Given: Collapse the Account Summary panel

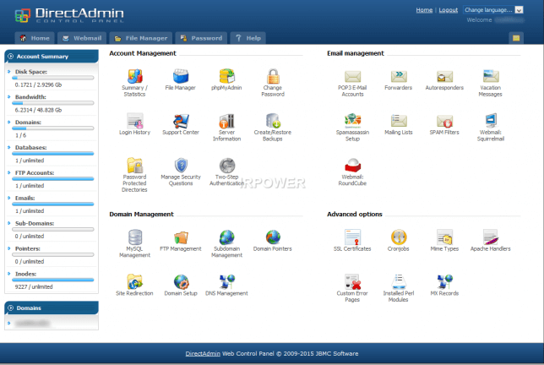Looking at the screenshot, I should pos(11,57).
